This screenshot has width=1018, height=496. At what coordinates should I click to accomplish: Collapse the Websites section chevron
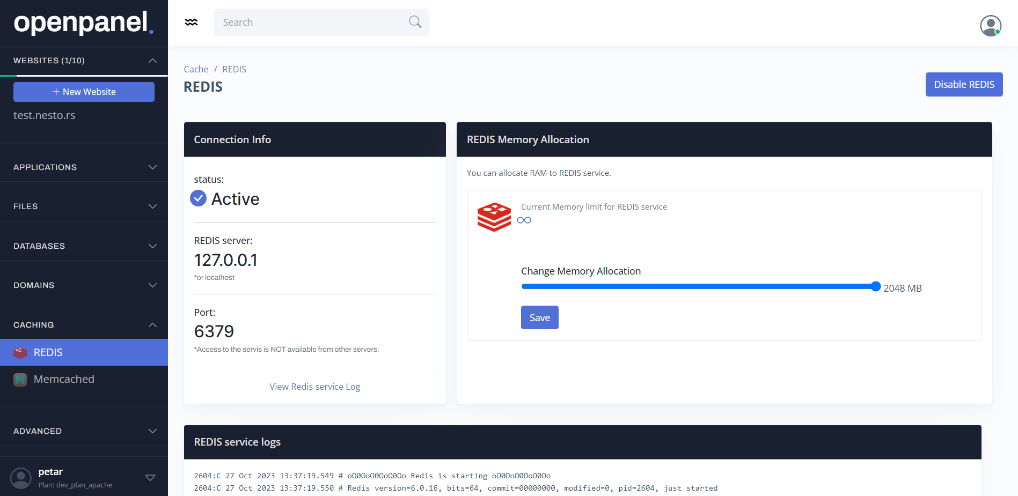(152, 61)
